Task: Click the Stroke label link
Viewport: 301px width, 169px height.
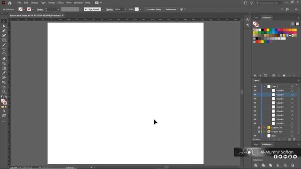Action: coord(40,9)
